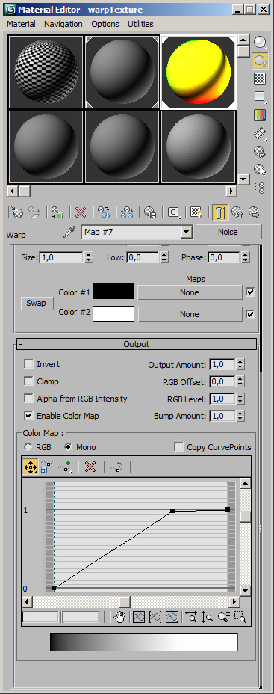Click the Select by Material icon
The width and height of the screenshot is (274, 694).
click(260, 169)
